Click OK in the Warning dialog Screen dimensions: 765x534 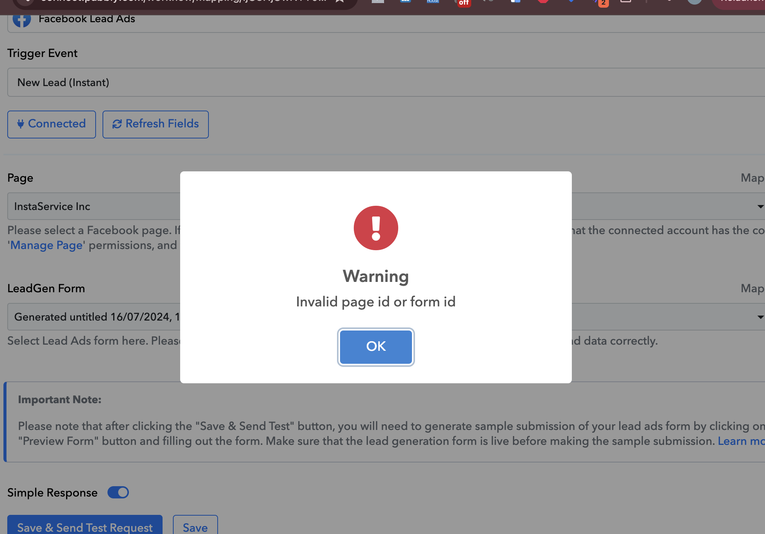[x=376, y=347]
